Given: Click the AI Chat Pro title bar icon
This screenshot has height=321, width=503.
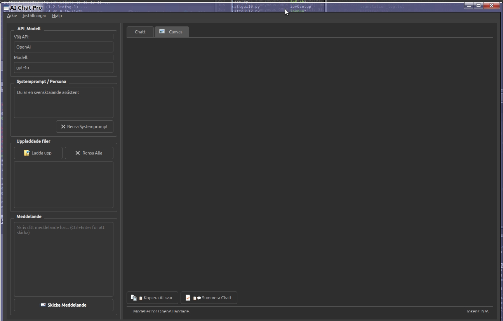Looking at the screenshot, I should pyautogui.click(x=6, y=8).
